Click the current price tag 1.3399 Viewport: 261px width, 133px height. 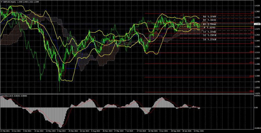point(257,24)
